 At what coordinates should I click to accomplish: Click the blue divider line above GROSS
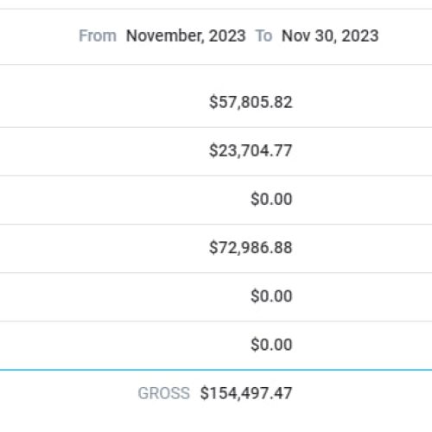click(216, 370)
